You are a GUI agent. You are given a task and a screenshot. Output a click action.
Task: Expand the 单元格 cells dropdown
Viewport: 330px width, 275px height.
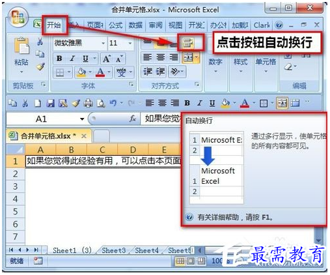[266, 72]
